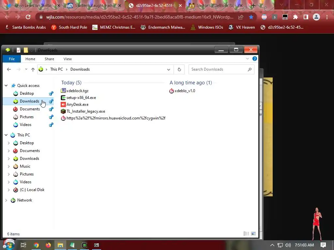Switch to Vector XDeBlock tab
Screen dimensions: 334x250
tap(215, 6)
